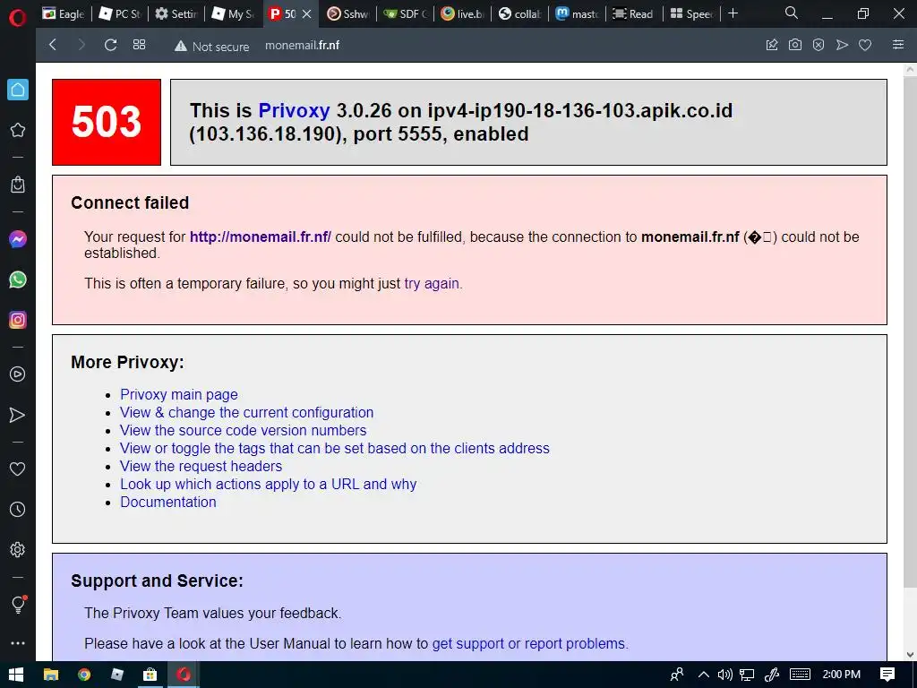This screenshot has height=688, width=917.
Task: Open View the request headers link
Action: (201, 466)
